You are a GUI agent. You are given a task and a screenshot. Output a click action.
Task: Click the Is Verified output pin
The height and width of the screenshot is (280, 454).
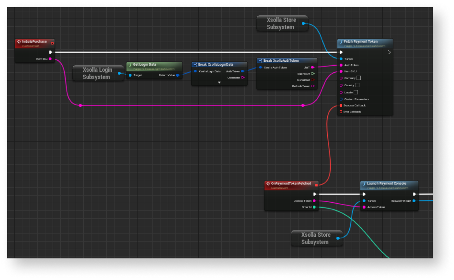tap(312, 80)
